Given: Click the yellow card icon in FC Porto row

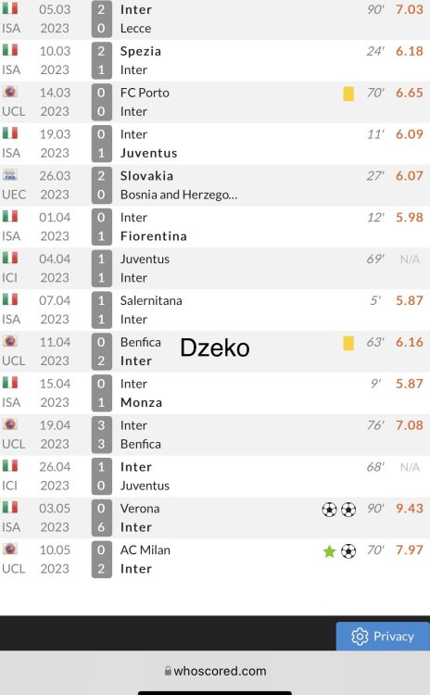Looking at the screenshot, I should point(348,94).
